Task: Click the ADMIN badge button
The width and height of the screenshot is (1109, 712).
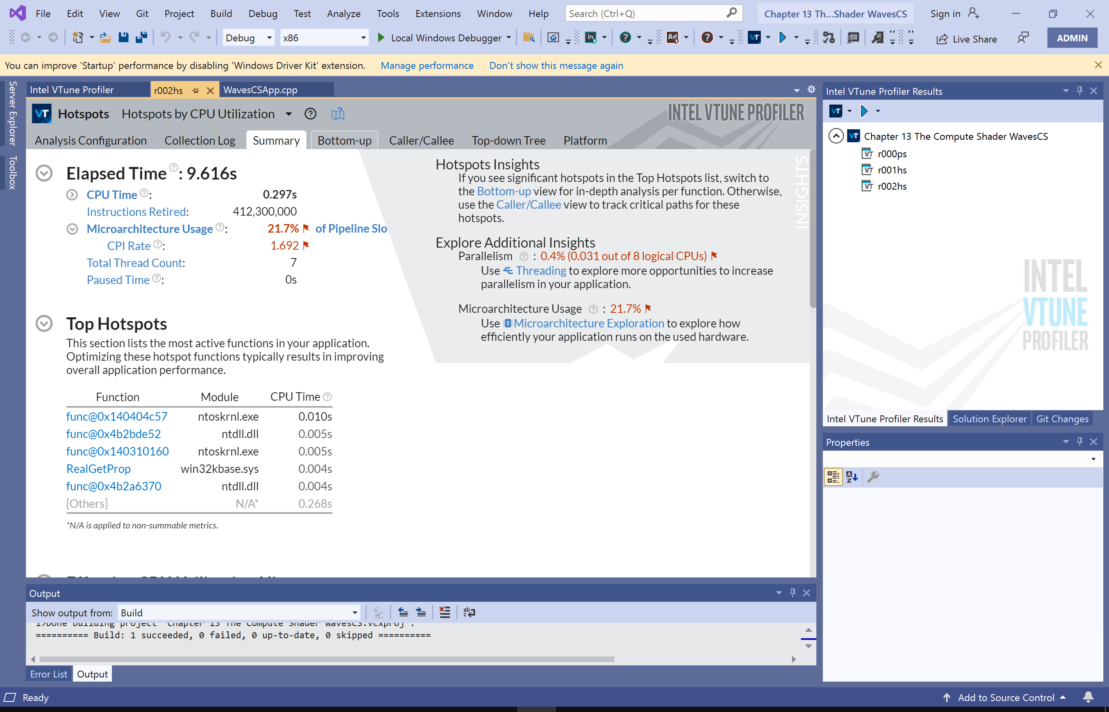Action: click(1072, 38)
